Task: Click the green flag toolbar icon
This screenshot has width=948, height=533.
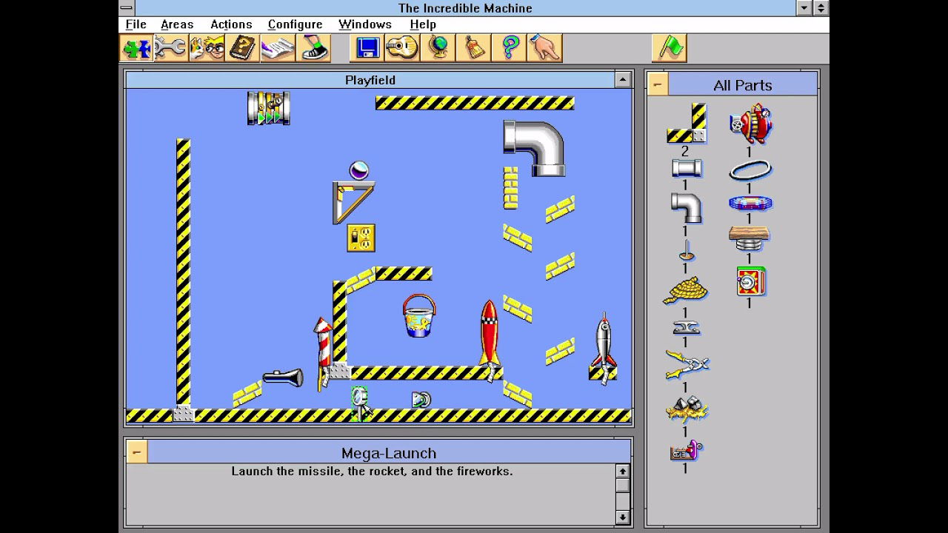Action: 670,48
